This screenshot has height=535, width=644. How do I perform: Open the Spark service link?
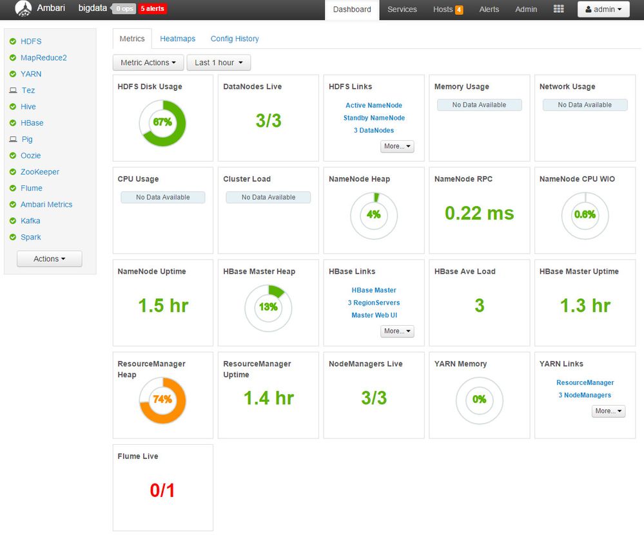[31, 237]
